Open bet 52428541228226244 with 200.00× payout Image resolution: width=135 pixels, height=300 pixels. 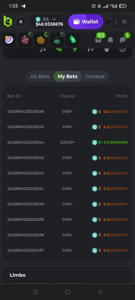pos(67,142)
